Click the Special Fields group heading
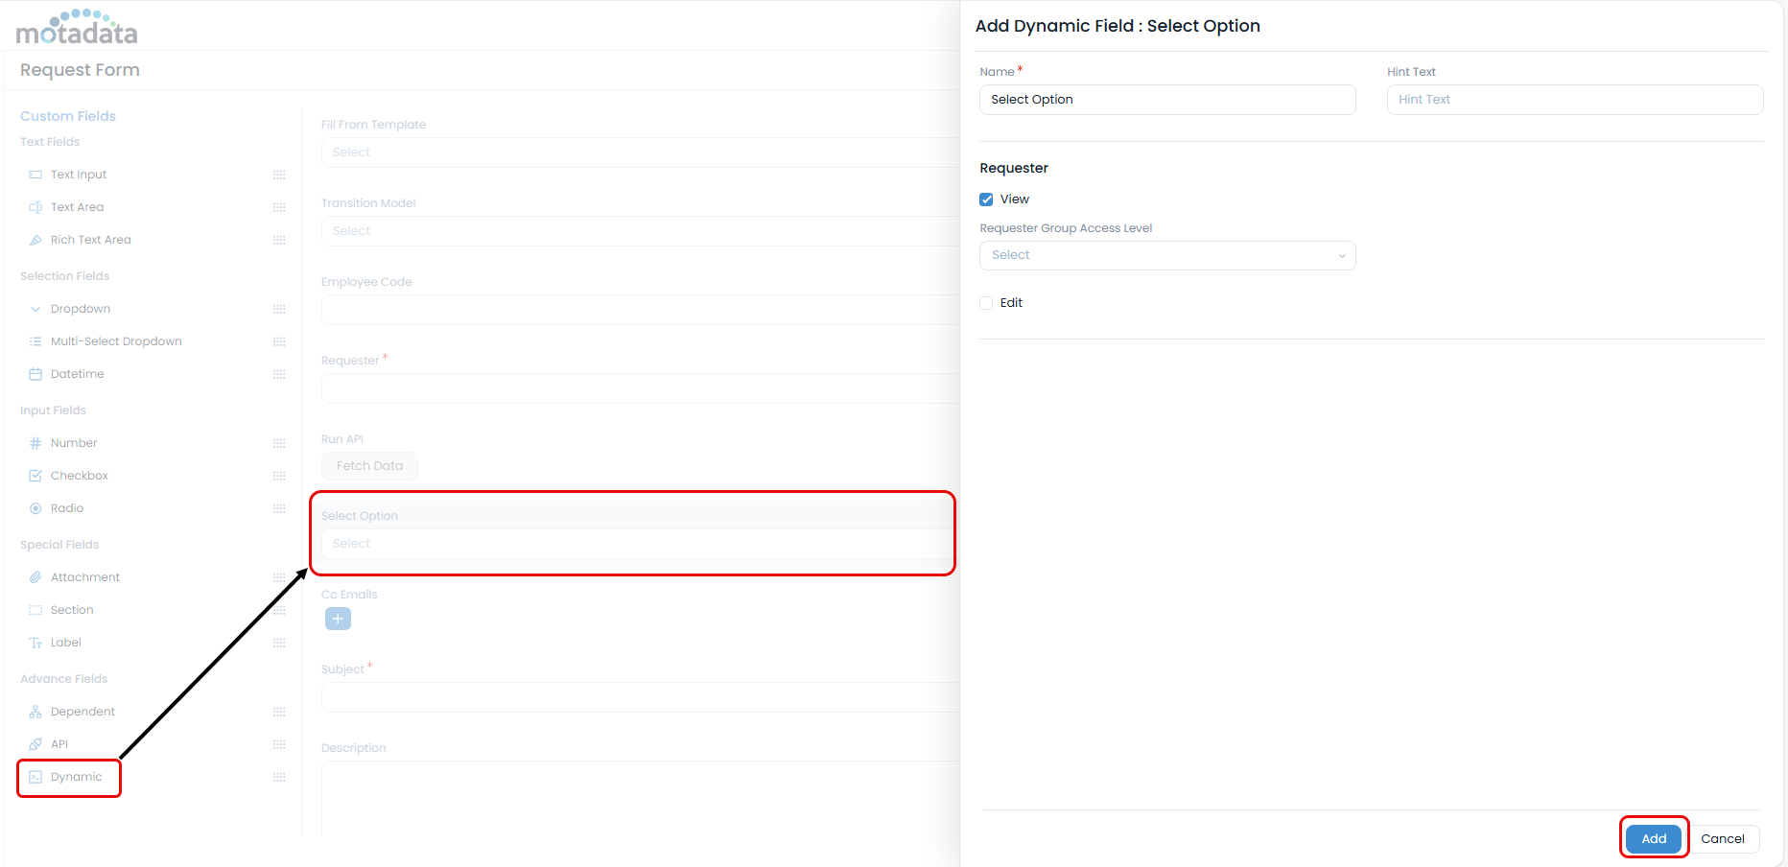The height and width of the screenshot is (867, 1788). click(x=59, y=545)
